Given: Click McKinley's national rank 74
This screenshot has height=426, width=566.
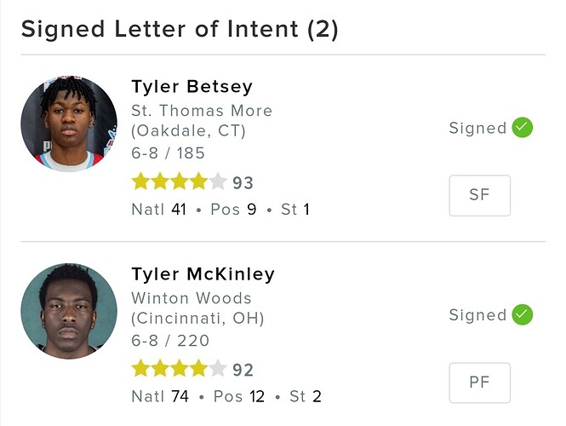Looking at the screenshot, I should [x=179, y=396].
